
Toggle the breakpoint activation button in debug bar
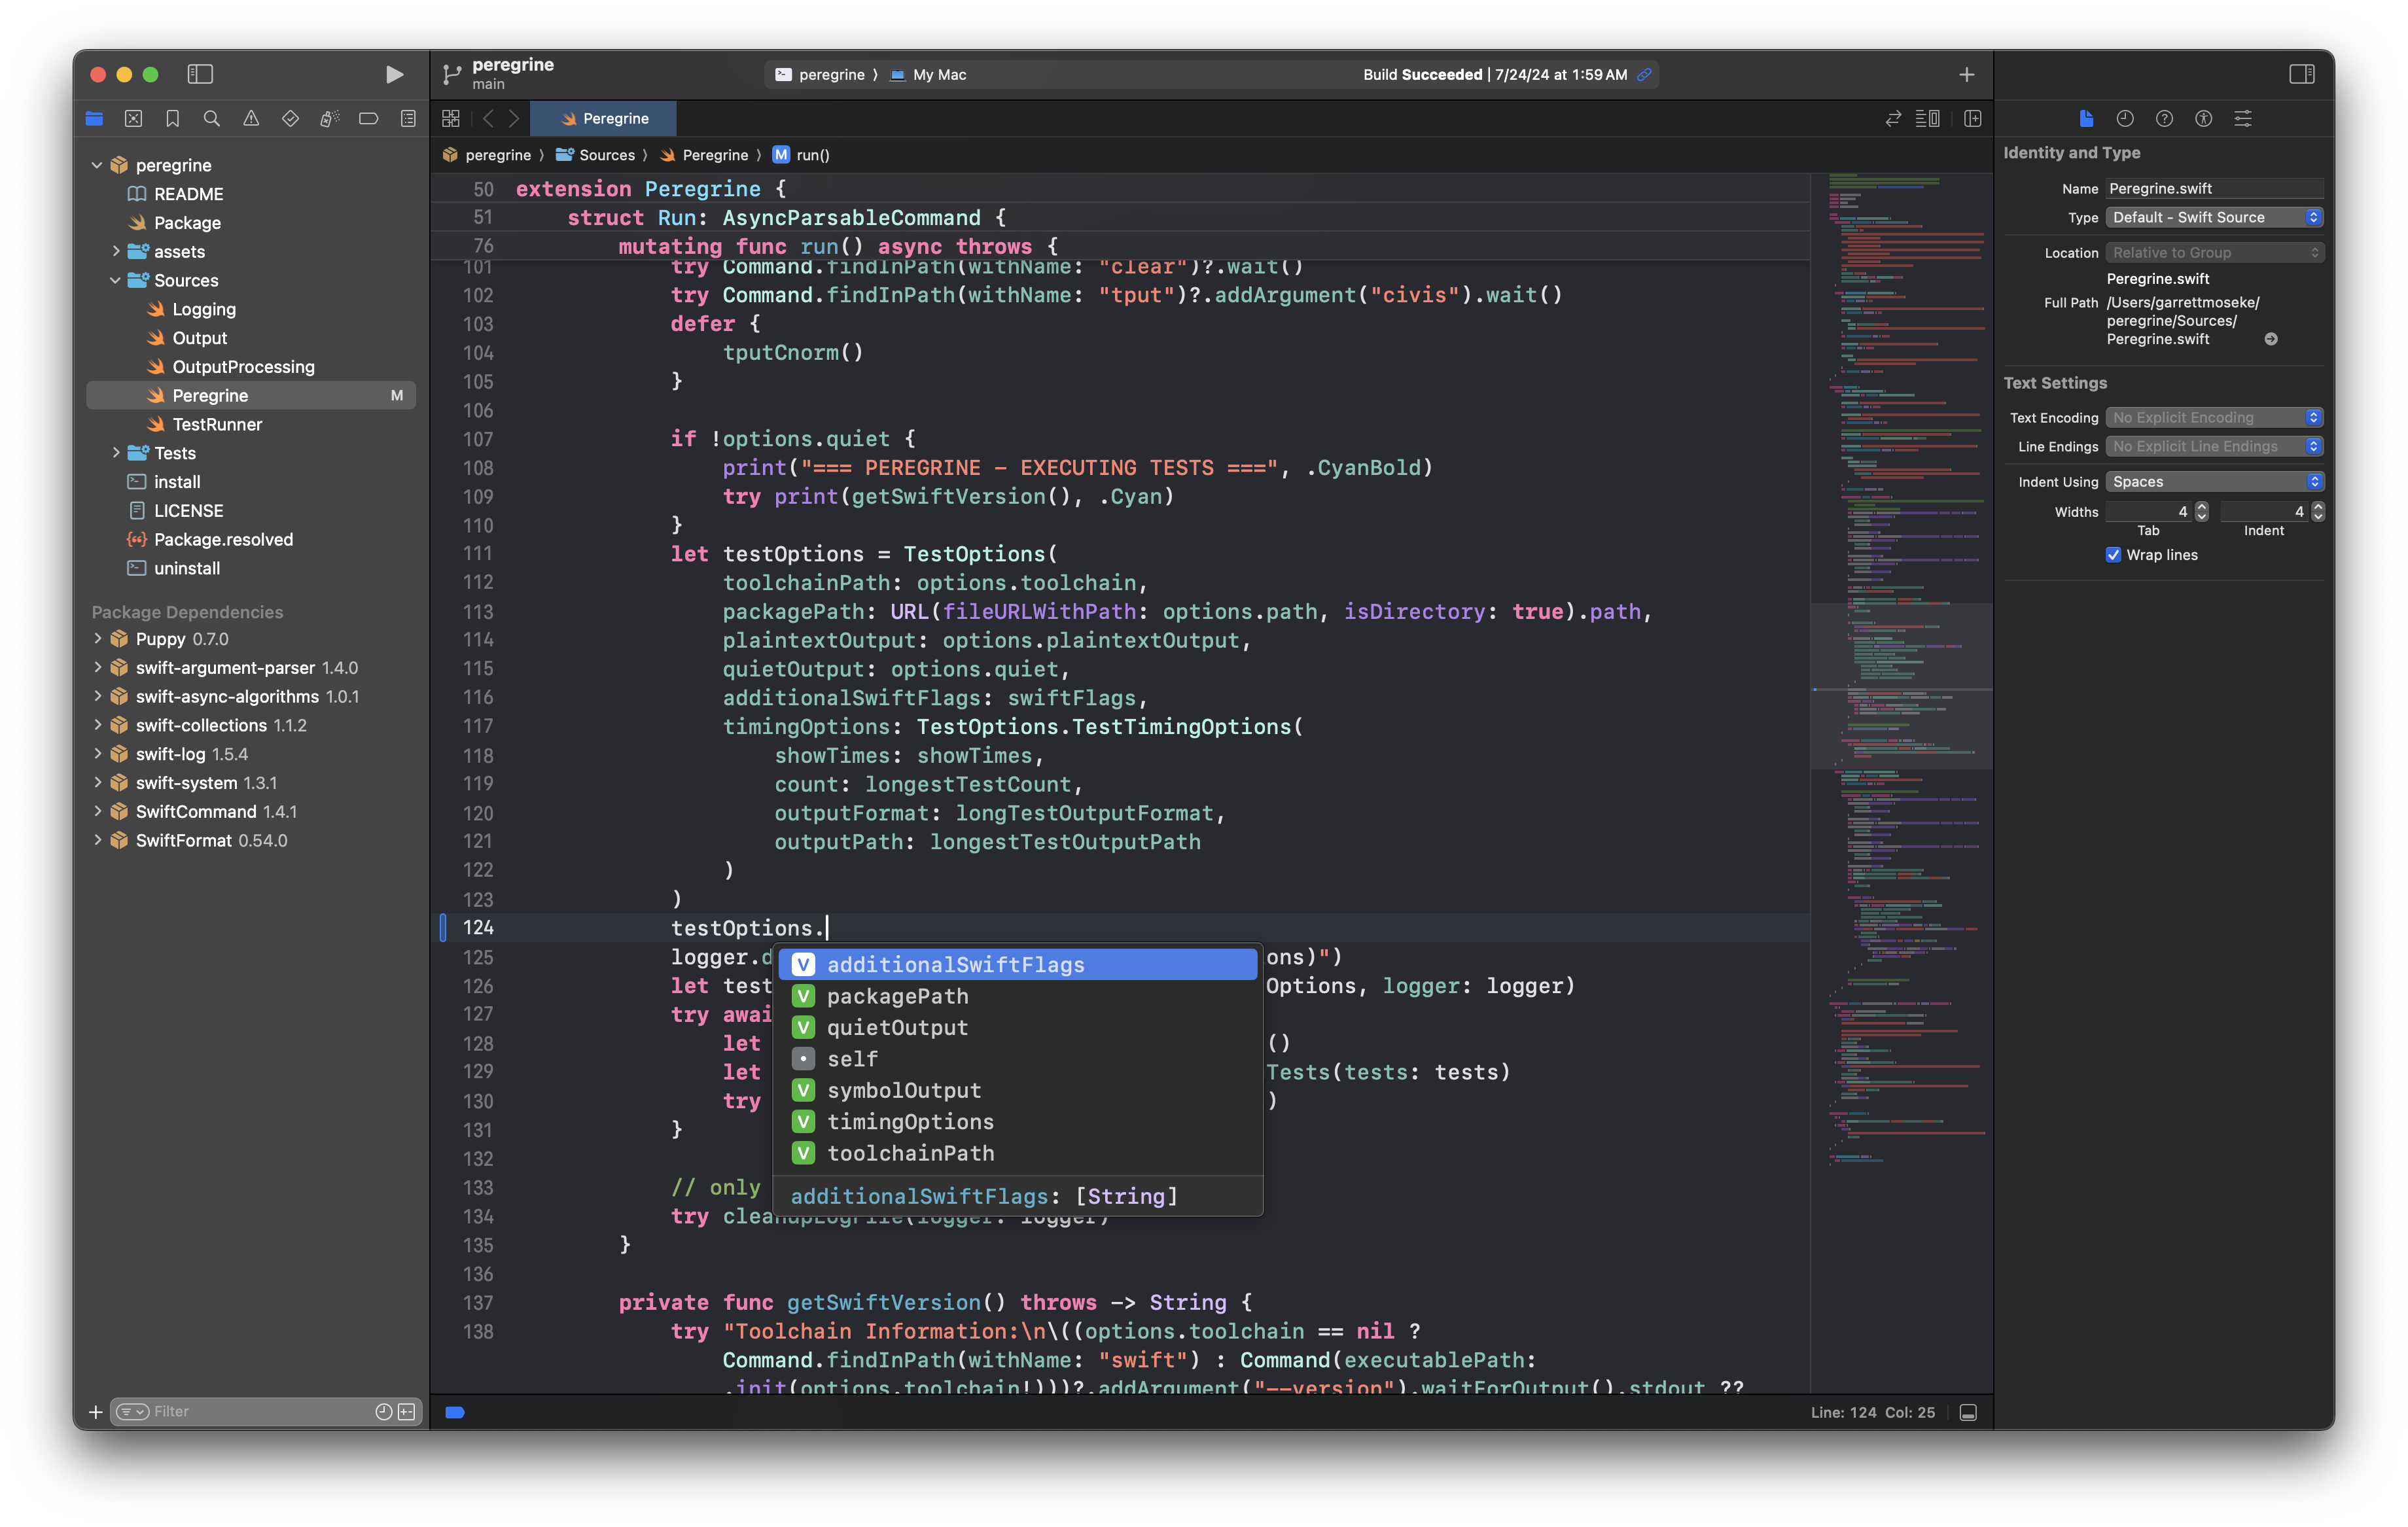tap(456, 1412)
